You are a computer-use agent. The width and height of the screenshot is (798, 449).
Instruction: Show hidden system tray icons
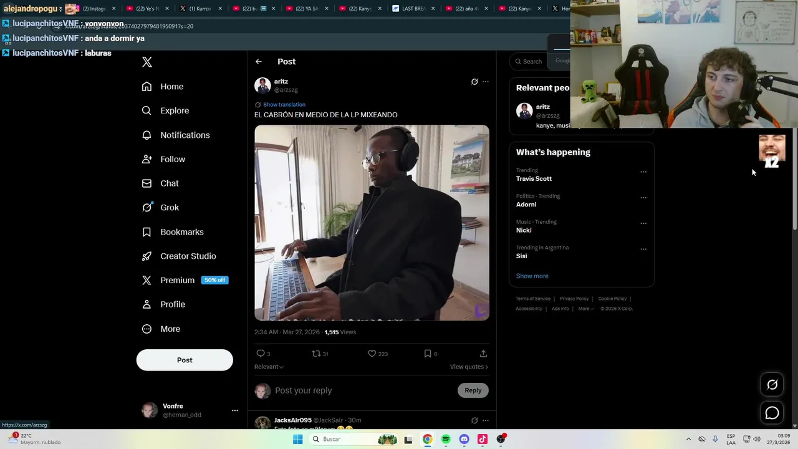pyautogui.click(x=688, y=439)
